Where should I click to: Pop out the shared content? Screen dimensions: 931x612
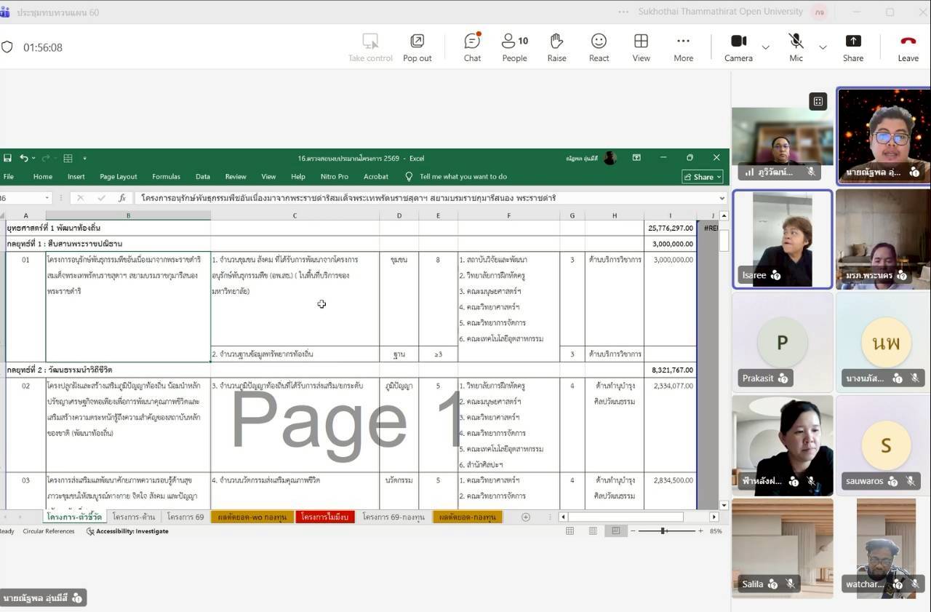coord(417,47)
